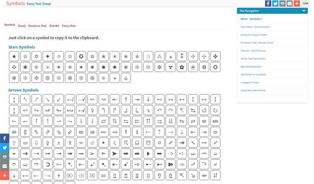Screen dimensions: 314x184
Task: Click the Facebook button in floating share bar
Action: 5,138
